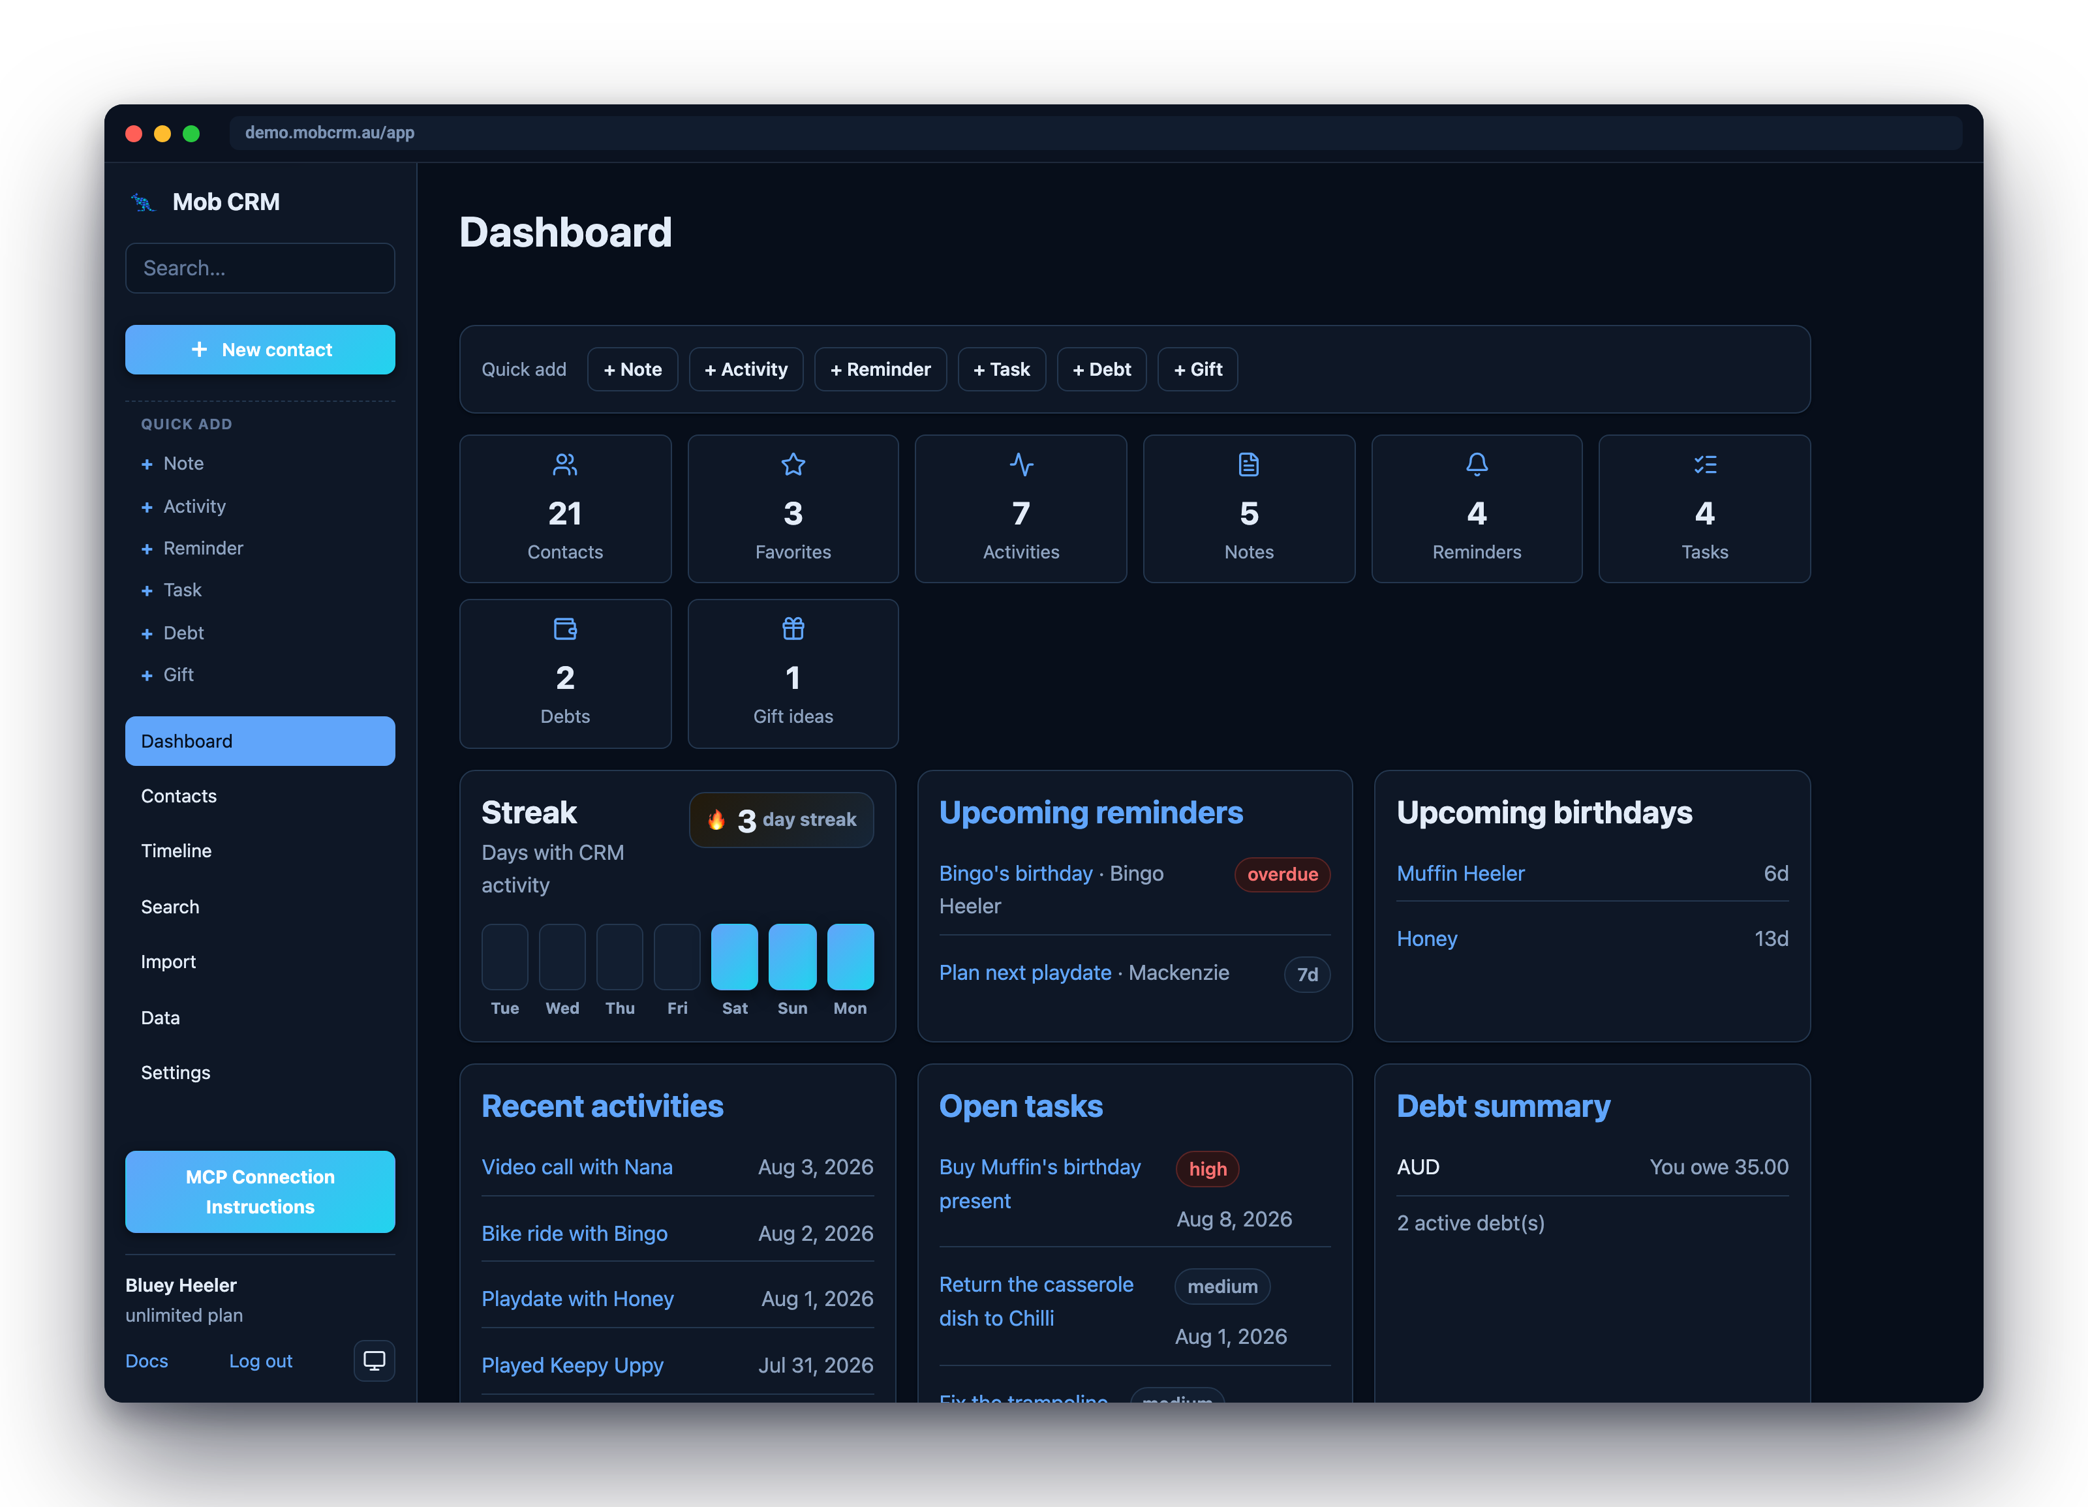Click the plus icon beside sidebar Reminder

point(146,549)
